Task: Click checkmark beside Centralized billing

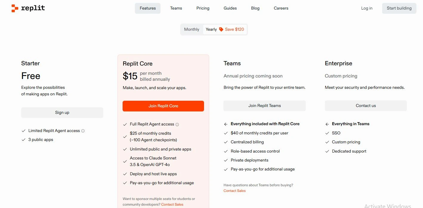Action: point(226,142)
